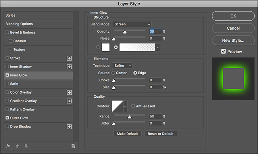This screenshot has height=154, width=258.
Task: Click the New Style... button
Action: coord(233,40)
